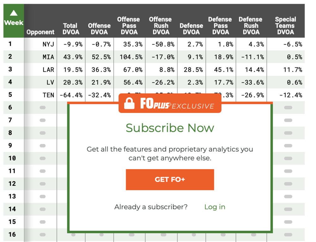The height and width of the screenshot is (242, 316).
Task: Click the MIA Total DVOA value 43.9%
Action: (x=73, y=57)
